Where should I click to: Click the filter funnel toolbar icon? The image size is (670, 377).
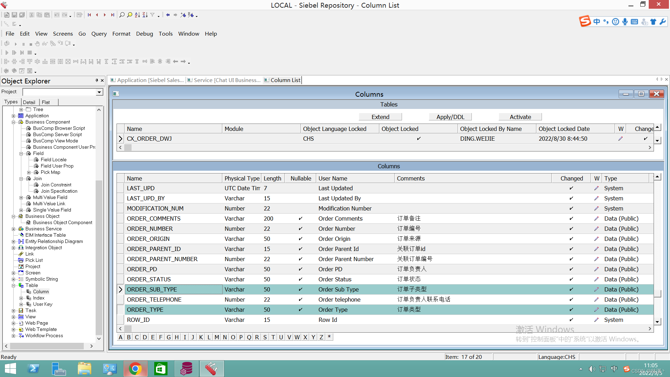click(152, 15)
